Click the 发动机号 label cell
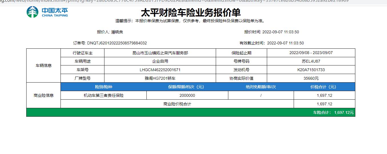387x154 pixels. point(241,70)
